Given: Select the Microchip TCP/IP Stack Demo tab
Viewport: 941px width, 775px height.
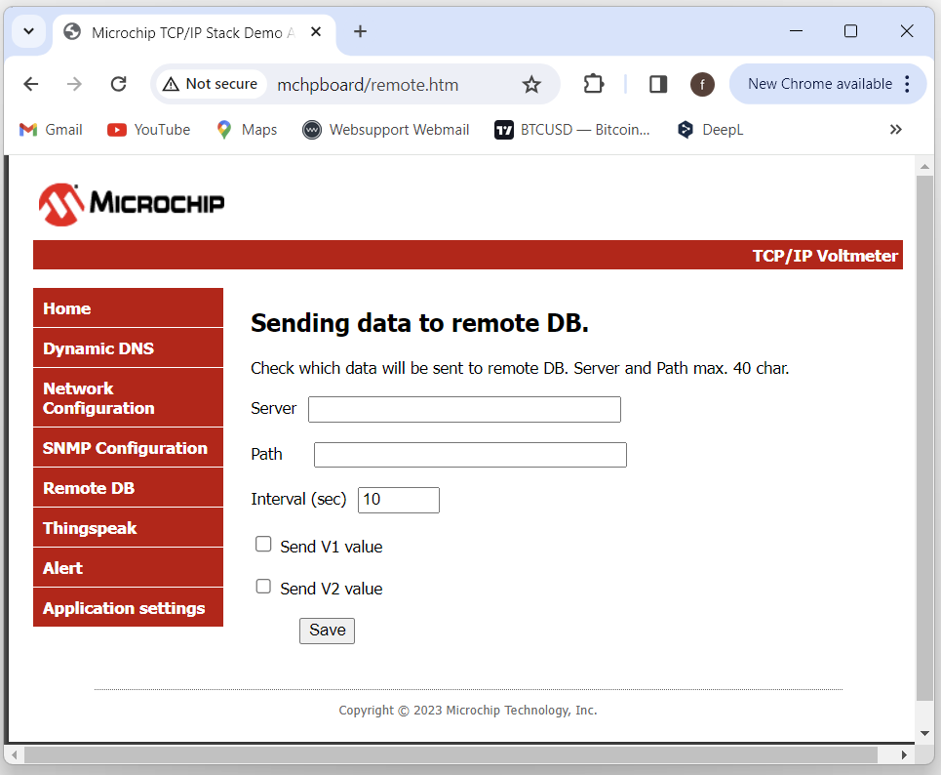Looking at the screenshot, I should click(x=194, y=33).
